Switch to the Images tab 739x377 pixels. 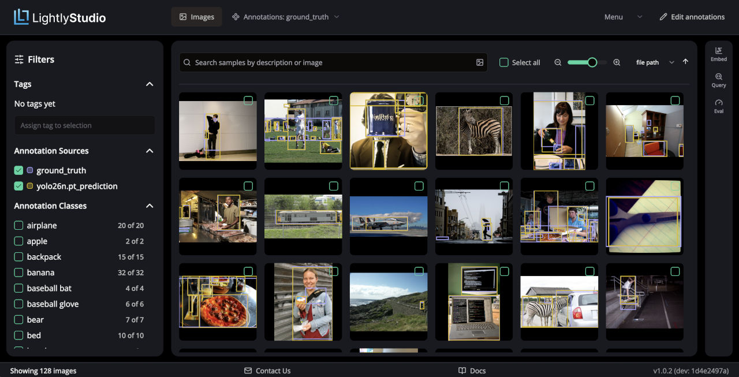pos(196,17)
